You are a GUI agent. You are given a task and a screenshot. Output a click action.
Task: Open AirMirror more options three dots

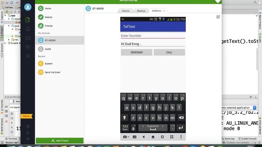(x=181, y=137)
